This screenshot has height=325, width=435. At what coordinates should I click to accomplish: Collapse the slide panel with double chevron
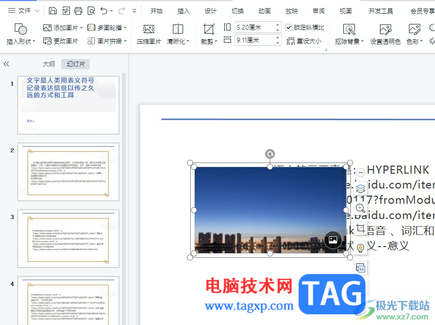6,64
